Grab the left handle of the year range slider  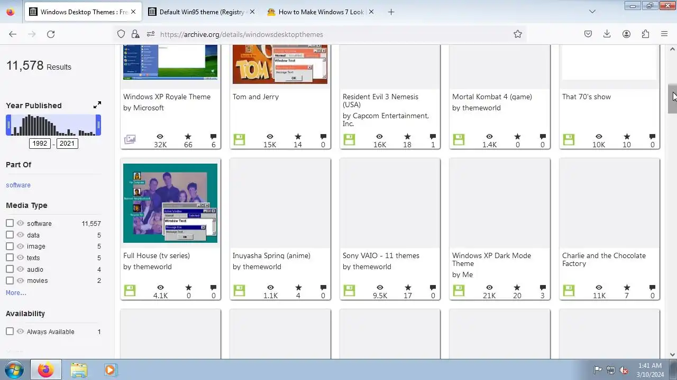[x=8, y=125]
